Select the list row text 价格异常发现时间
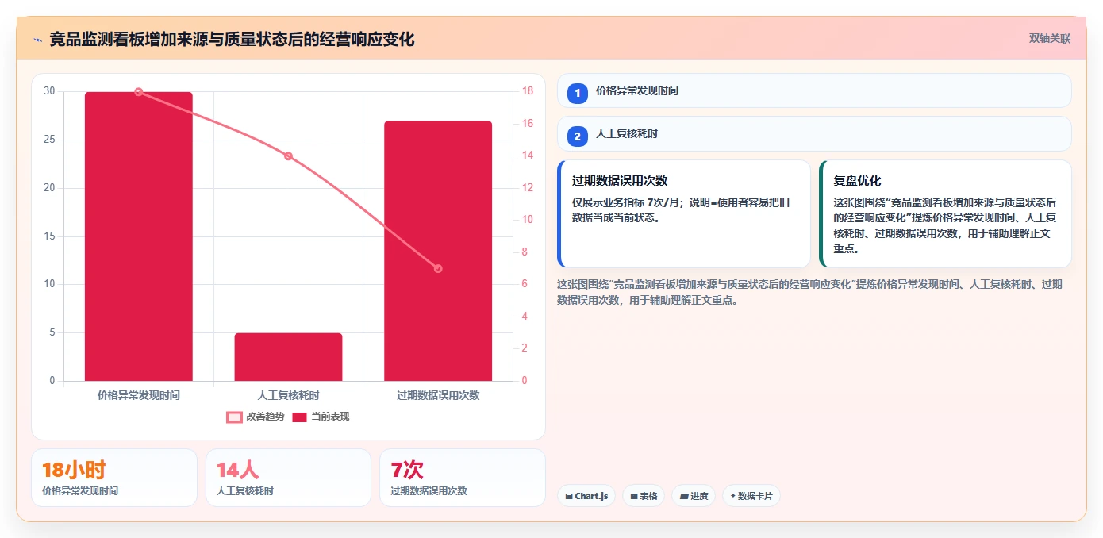 pyautogui.click(x=637, y=90)
